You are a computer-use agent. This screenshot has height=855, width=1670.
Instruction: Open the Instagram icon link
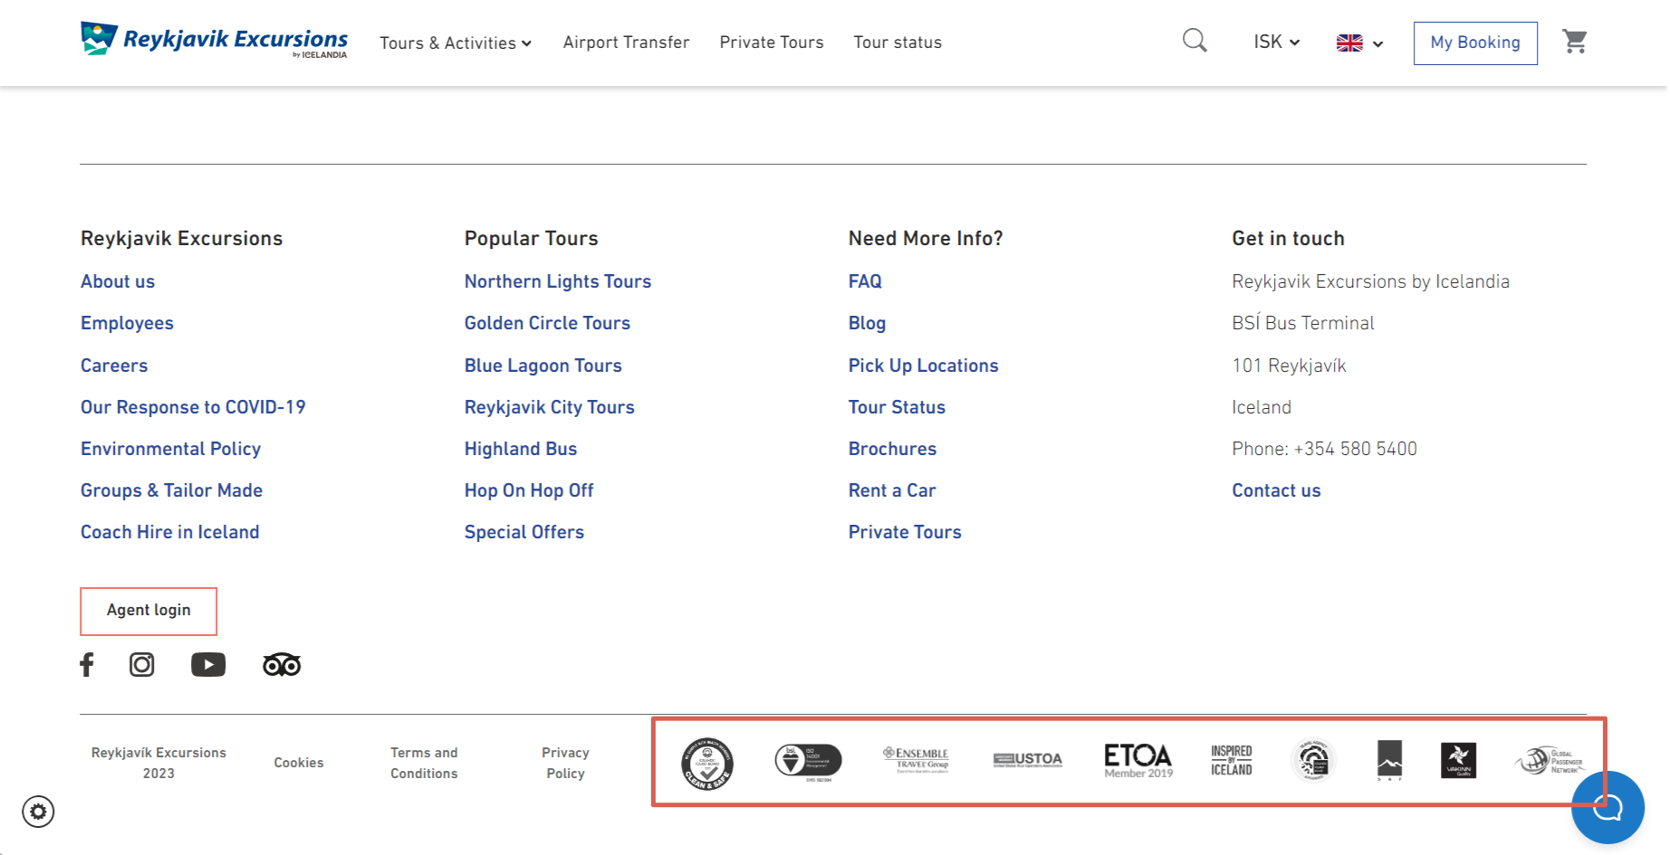pyautogui.click(x=142, y=665)
